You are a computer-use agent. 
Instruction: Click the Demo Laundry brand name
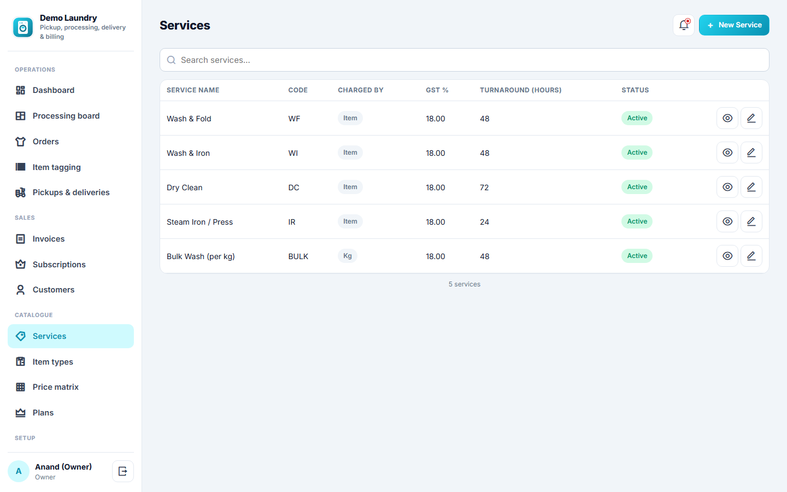pos(68,18)
